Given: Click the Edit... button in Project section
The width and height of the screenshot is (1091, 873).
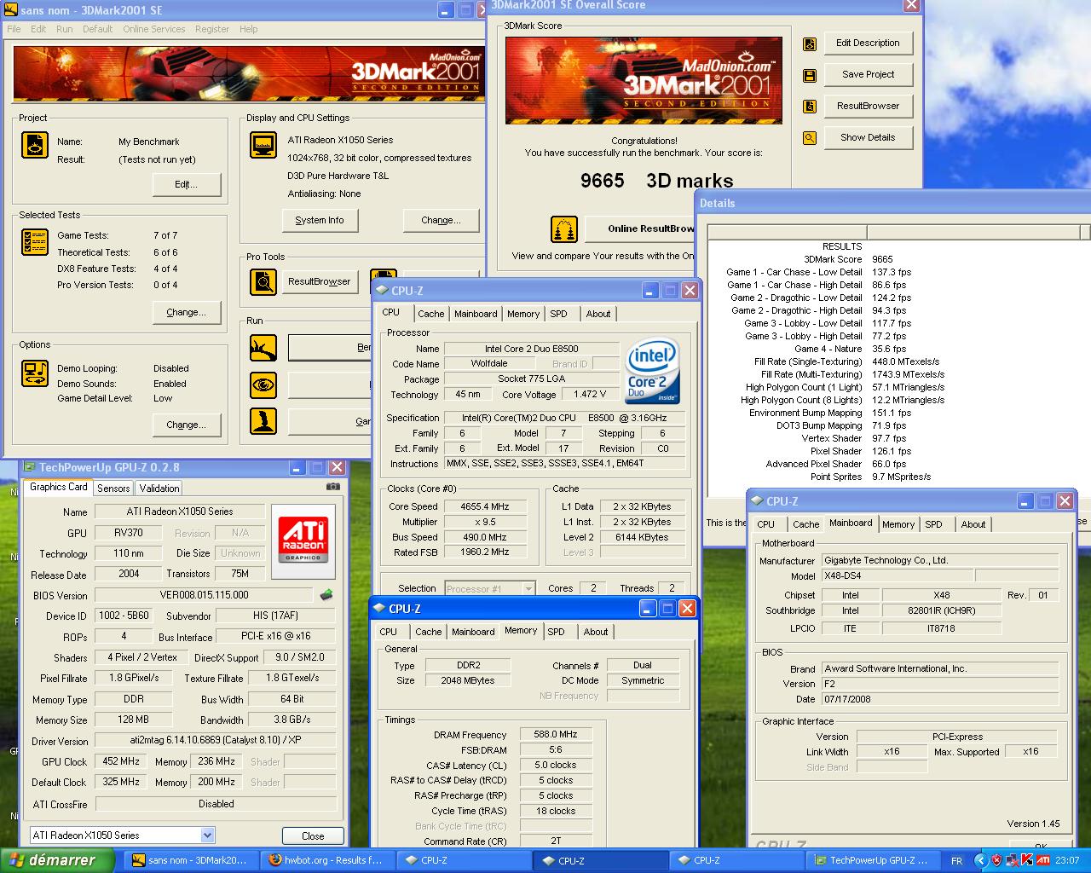Looking at the screenshot, I should click(187, 185).
